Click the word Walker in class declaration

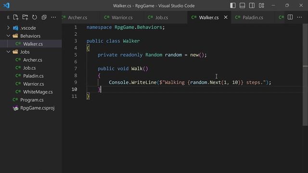[131, 41]
